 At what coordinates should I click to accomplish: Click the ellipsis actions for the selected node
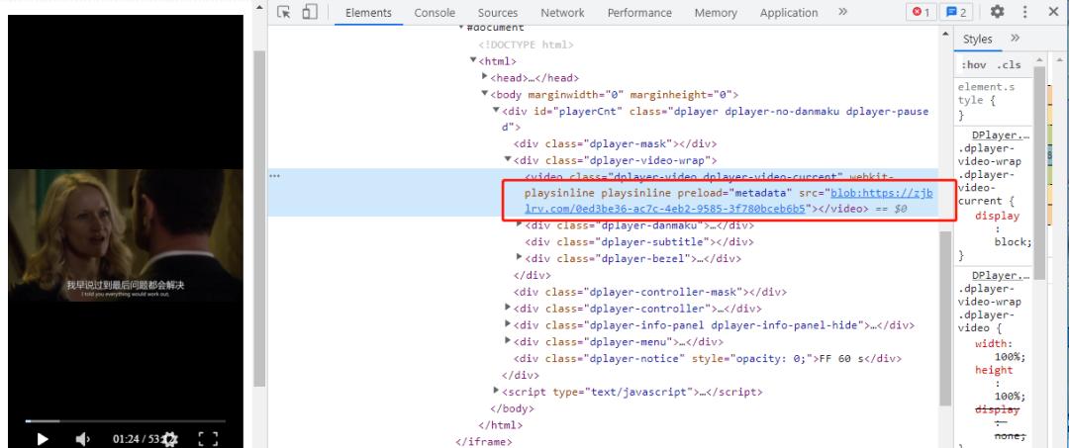(275, 176)
